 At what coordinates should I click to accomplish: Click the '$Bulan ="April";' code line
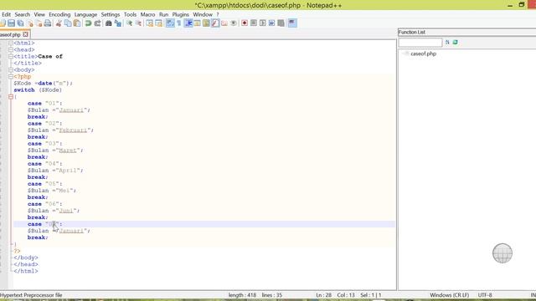pos(55,171)
